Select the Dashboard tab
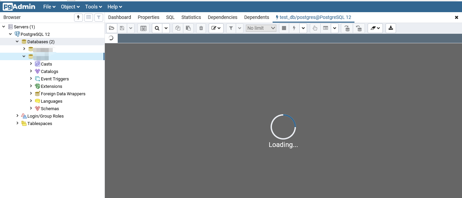The image size is (462, 198). pos(119,17)
